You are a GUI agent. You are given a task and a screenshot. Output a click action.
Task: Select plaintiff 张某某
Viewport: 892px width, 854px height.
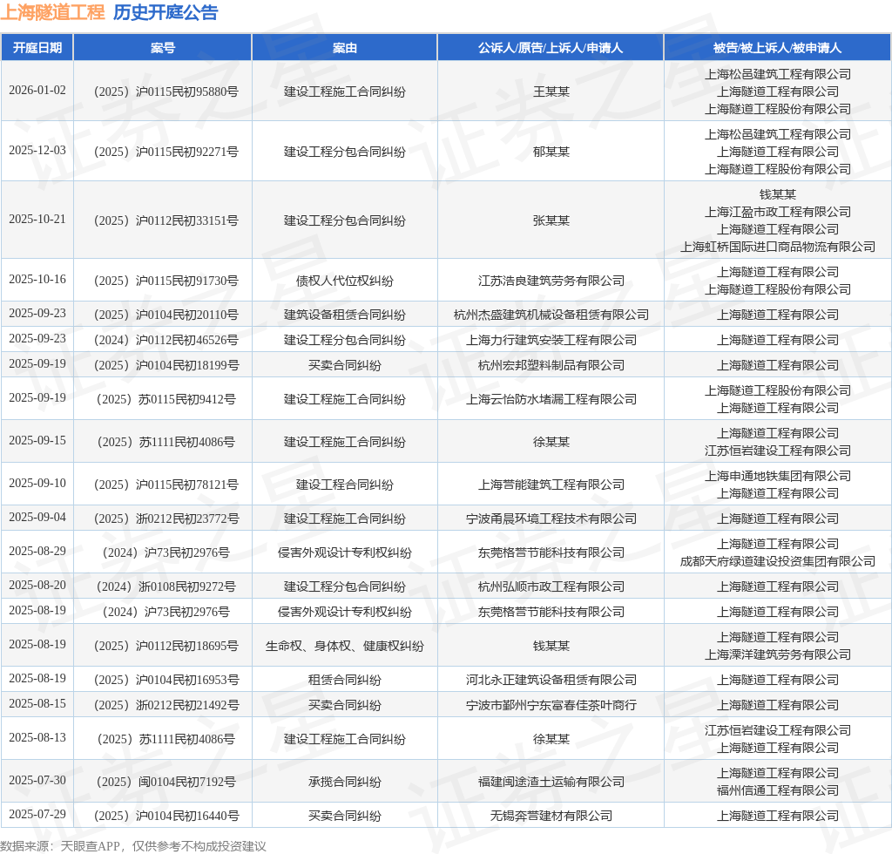coord(551,220)
